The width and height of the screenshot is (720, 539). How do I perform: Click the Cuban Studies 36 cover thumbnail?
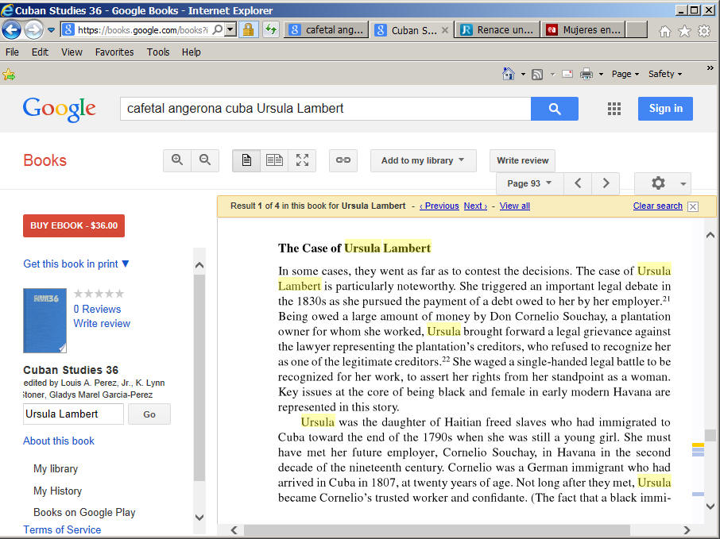coord(45,321)
